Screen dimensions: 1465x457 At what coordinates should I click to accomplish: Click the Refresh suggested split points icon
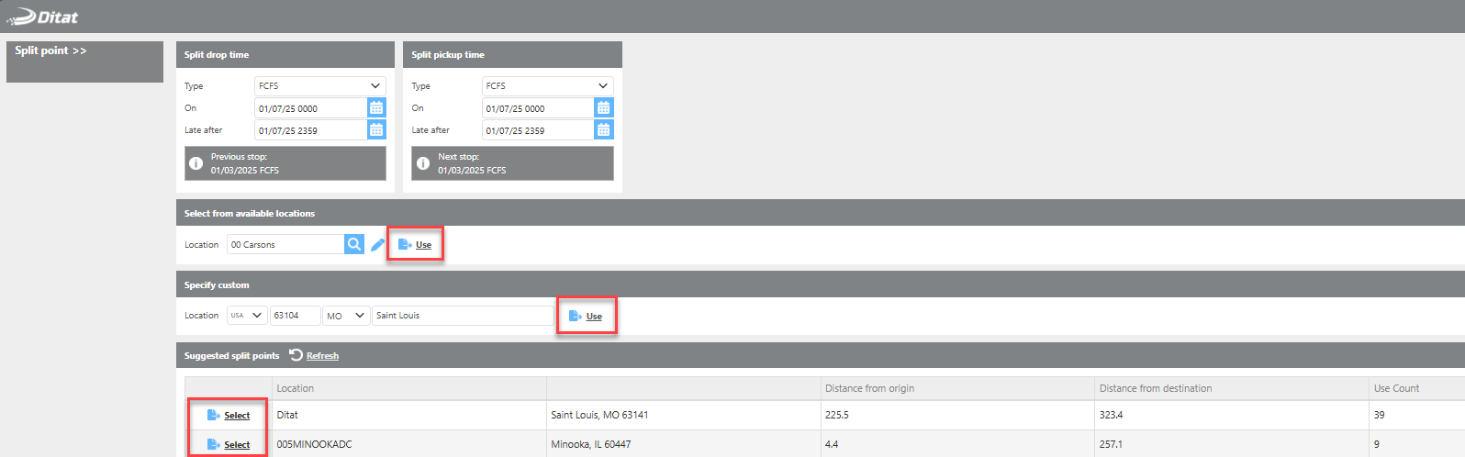pyautogui.click(x=296, y=355)
